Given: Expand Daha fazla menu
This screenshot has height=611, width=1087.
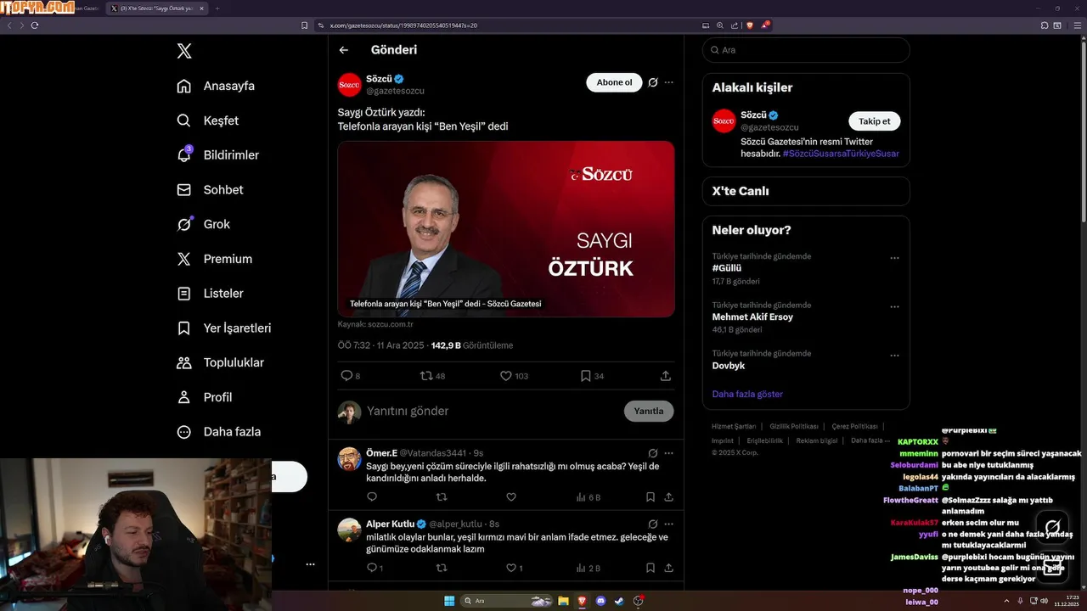Looking at the screenshot, I should click(x=218, y=432).
